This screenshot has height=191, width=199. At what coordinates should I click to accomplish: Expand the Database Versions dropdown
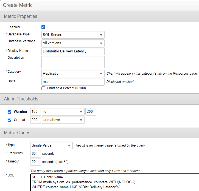click(x=73, y=43)
